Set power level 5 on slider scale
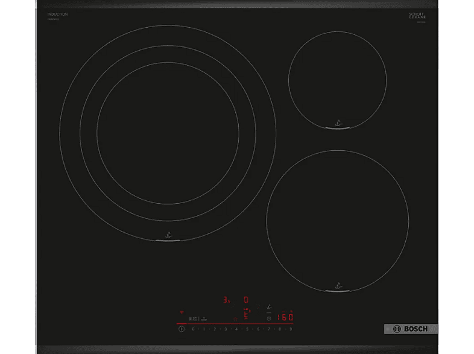This screenshot has width=474, height=354. click(247, 329)
